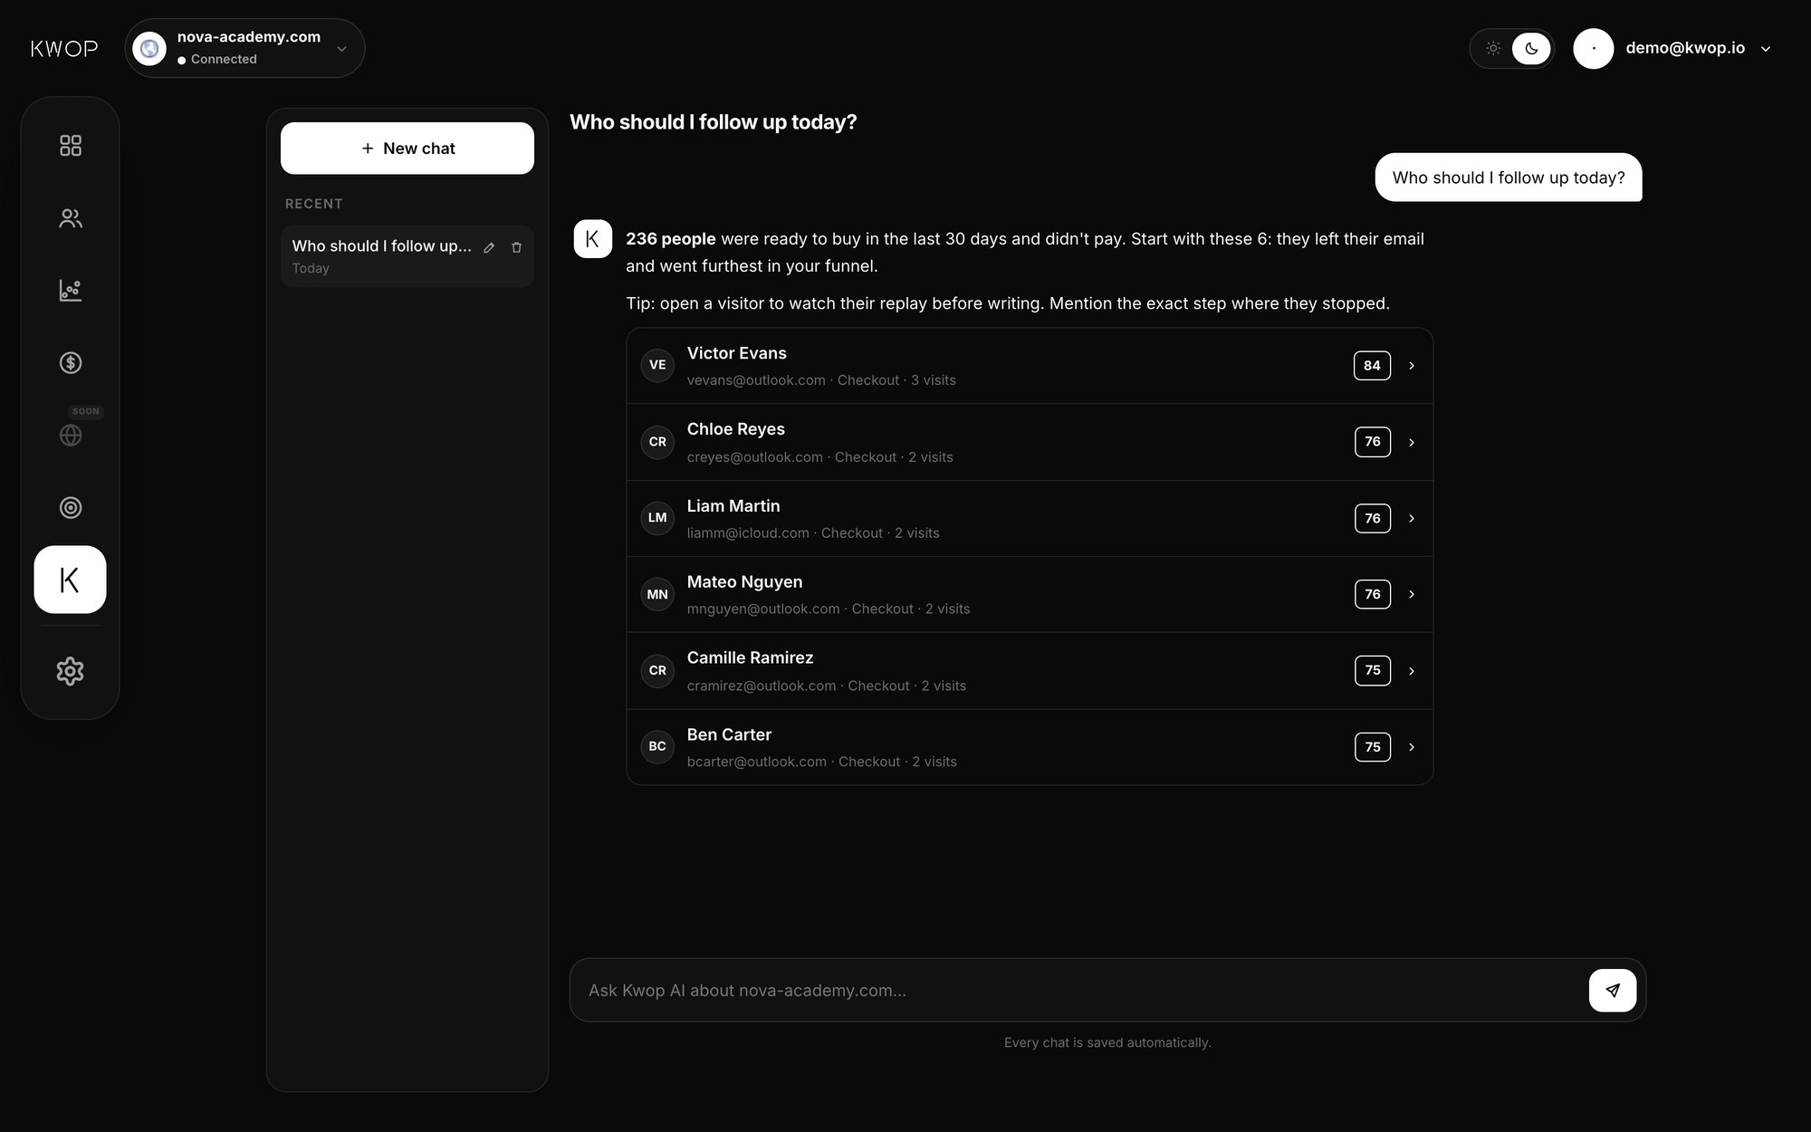1811x1132 pixels.
Task: Click the K assistant avatar in chat
Action: pos(592,239)
